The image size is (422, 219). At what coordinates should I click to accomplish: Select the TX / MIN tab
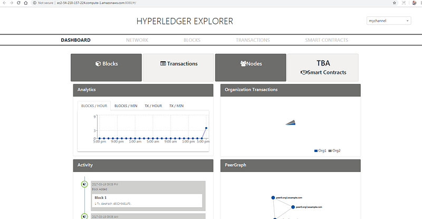(x=176, y=106)
